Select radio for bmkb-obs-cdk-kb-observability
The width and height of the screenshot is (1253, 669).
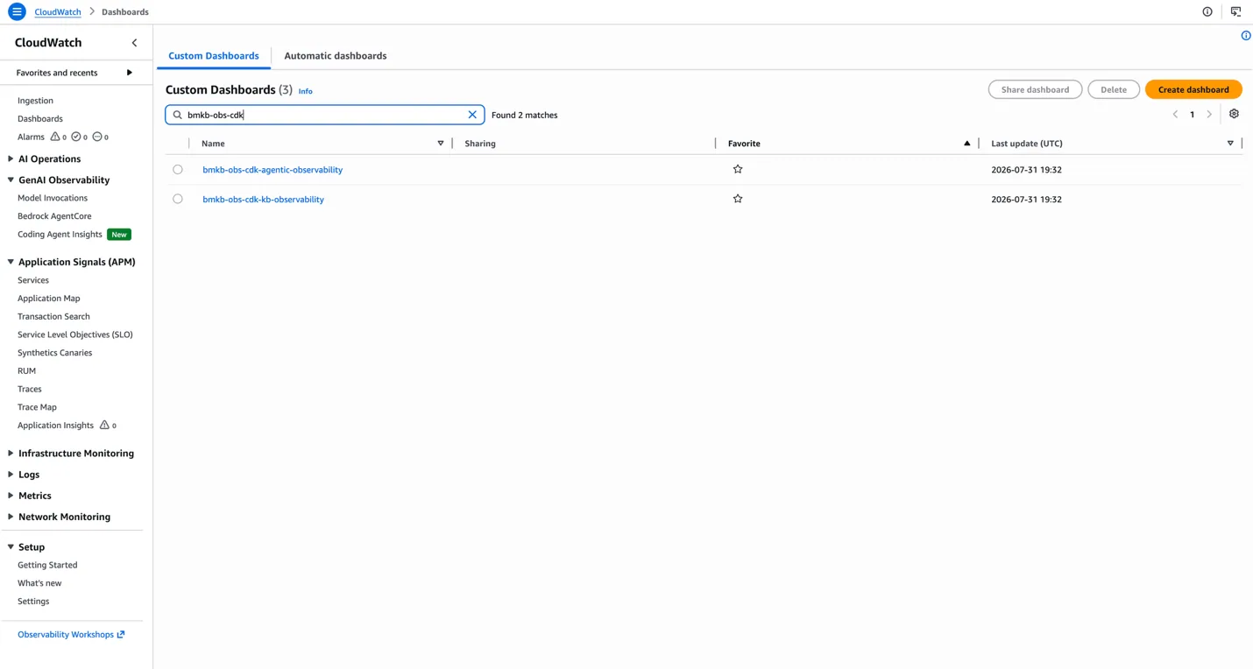pyautogui.click(x=178, y=199)
